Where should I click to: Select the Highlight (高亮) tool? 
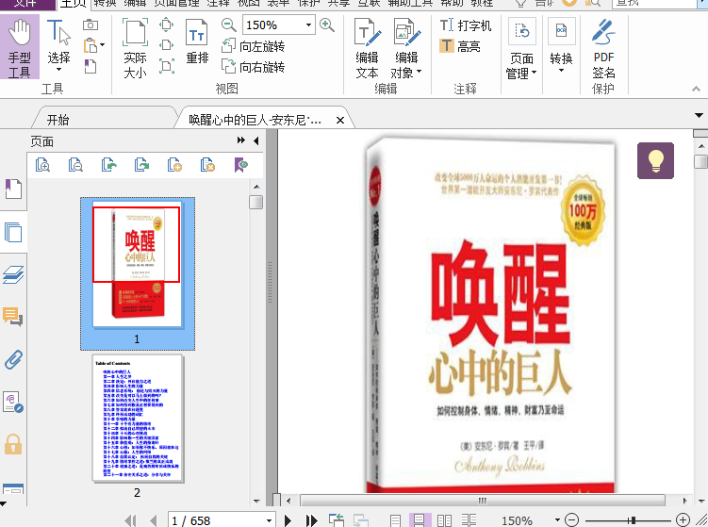pos(460,46)
